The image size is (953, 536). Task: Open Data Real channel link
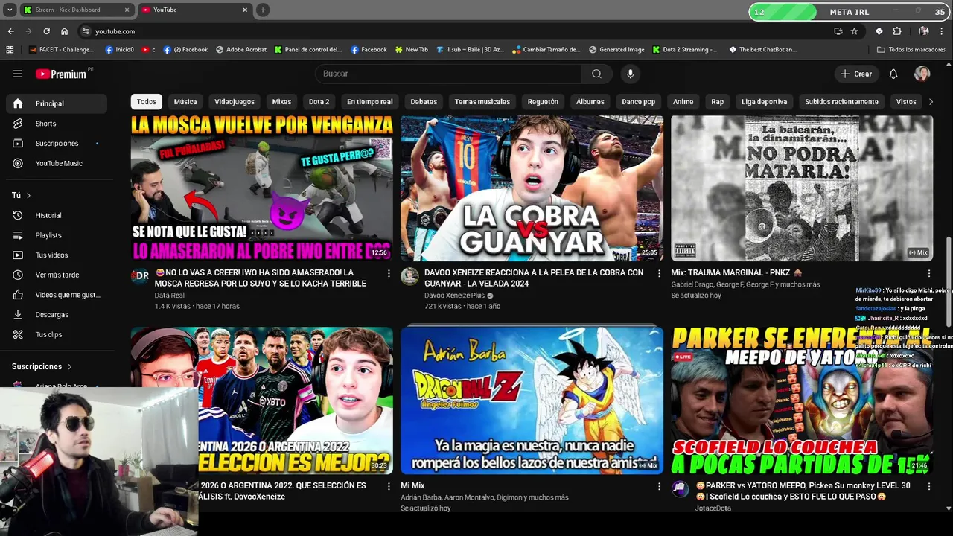coord(169,296)
